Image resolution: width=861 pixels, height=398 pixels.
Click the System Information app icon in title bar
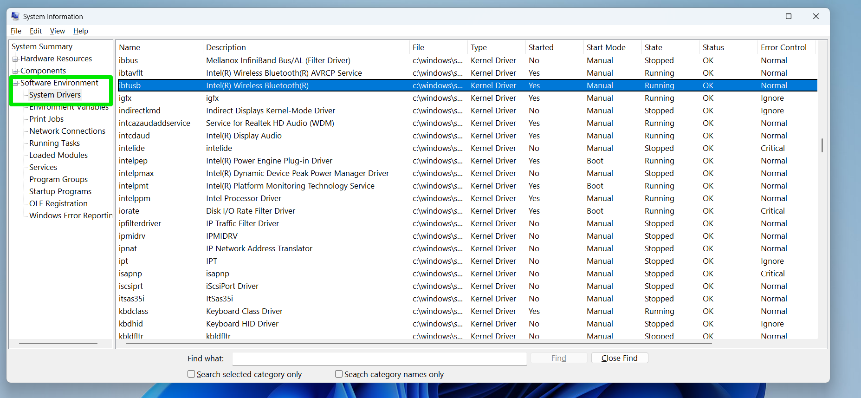point(15,16)
